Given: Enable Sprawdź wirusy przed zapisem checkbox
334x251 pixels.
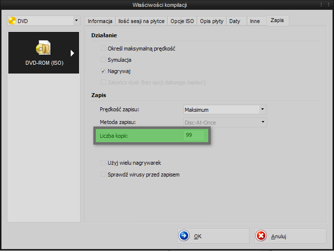Looking at the screenshot, I should coord(103,175).
